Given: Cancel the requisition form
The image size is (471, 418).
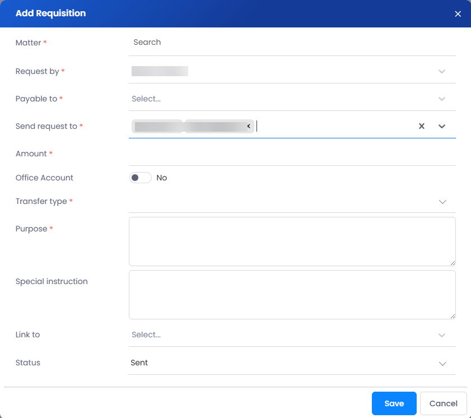Looking at the screenshot, I should [443, 403].
